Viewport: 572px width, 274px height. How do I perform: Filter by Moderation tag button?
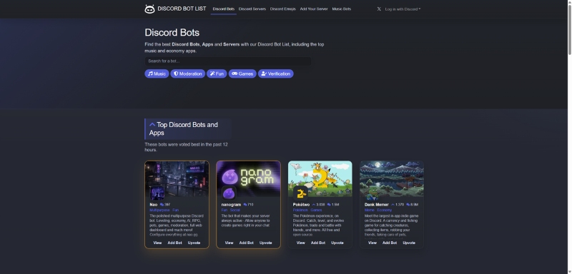point(188,74)
